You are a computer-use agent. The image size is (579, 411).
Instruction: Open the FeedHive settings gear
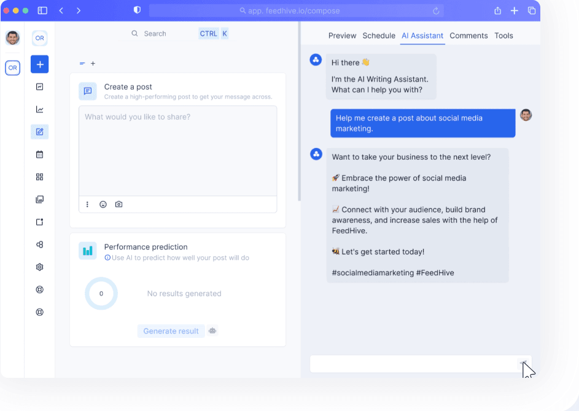pos(39,267)
